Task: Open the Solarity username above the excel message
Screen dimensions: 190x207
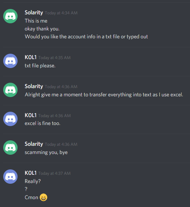Action: 34,86
